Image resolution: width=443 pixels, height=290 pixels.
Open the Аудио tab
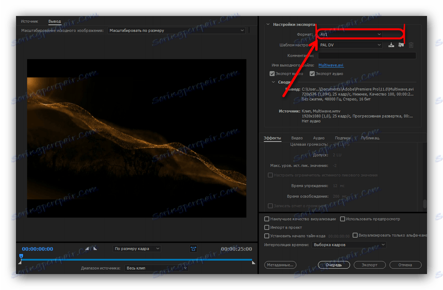tap(319, 138)
